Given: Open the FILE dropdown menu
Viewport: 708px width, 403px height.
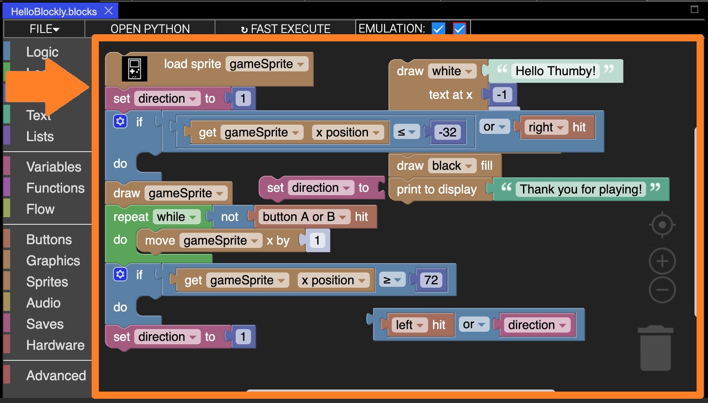Looking at the screenshot, I should (44, 29).
